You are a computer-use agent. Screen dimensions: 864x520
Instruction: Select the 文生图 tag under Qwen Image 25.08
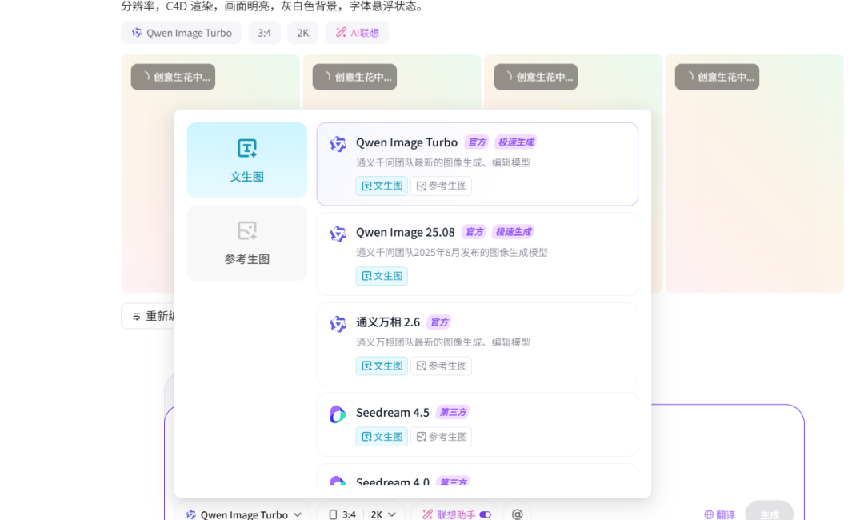pos(382,276)
